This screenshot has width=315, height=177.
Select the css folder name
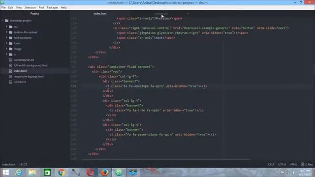(16, 27)
